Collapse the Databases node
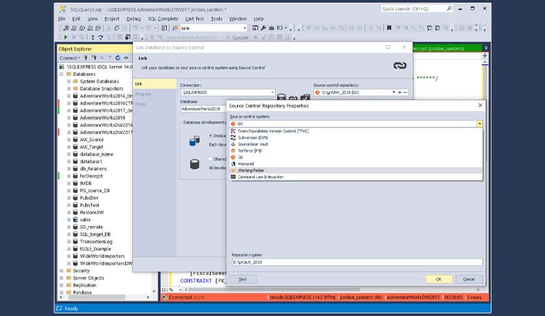Image resolution: width=545 pixels, height=316 pixels. pyautogui.click(x=61, y=74)
